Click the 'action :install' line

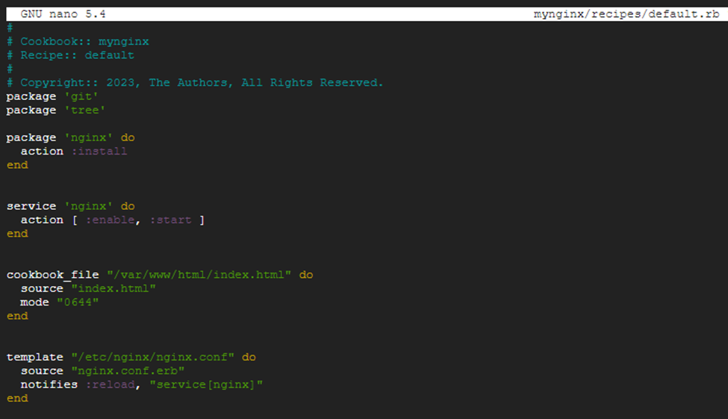(x=74, y=152)
